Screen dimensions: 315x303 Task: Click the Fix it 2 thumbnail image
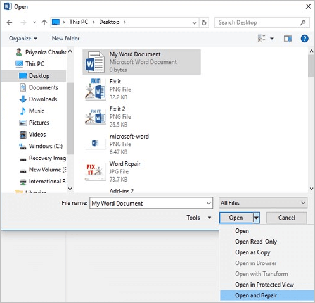tap(95, 117)
